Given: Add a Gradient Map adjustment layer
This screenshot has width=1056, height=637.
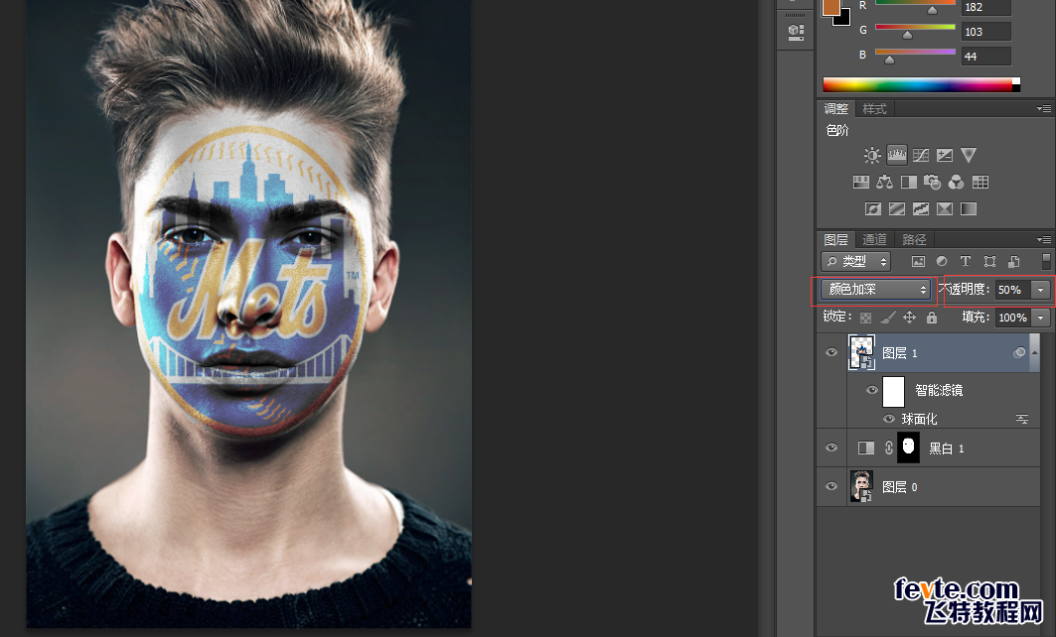Looking at the screenshot, I should [969, 209].
